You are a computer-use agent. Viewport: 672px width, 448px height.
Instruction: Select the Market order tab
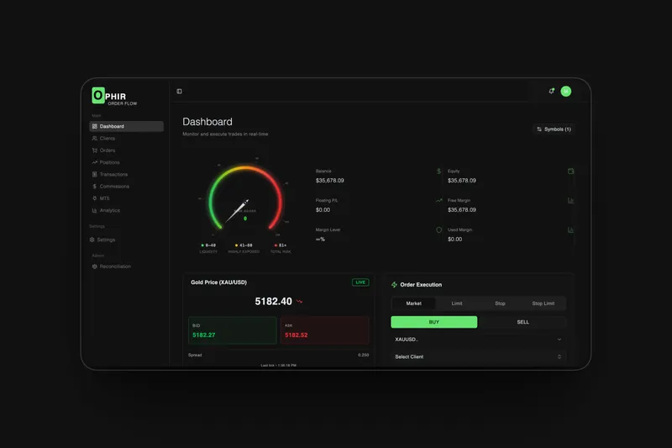click(x=413, y=303)
